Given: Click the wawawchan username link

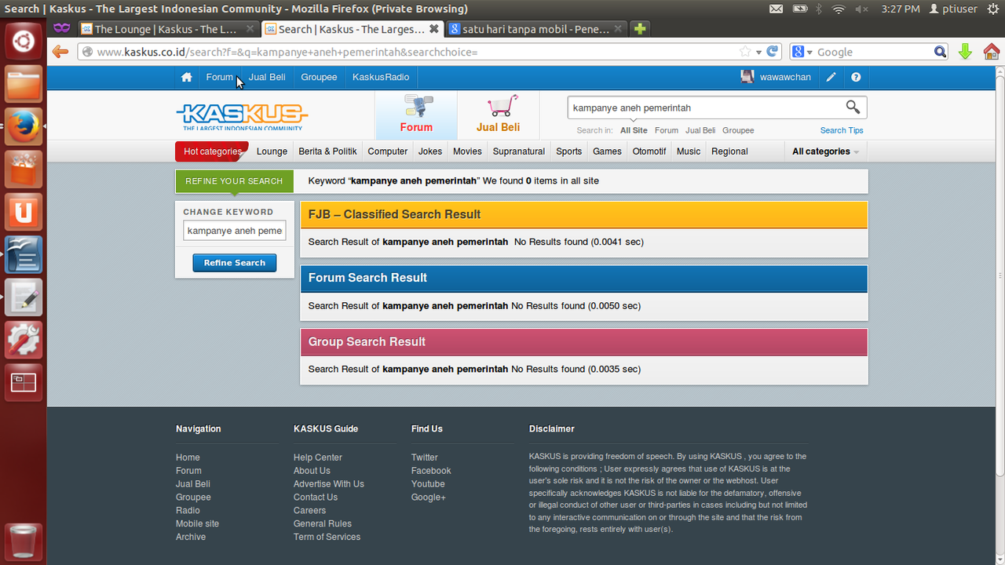Looking at the screenshot, I should [x=785, y=77].
